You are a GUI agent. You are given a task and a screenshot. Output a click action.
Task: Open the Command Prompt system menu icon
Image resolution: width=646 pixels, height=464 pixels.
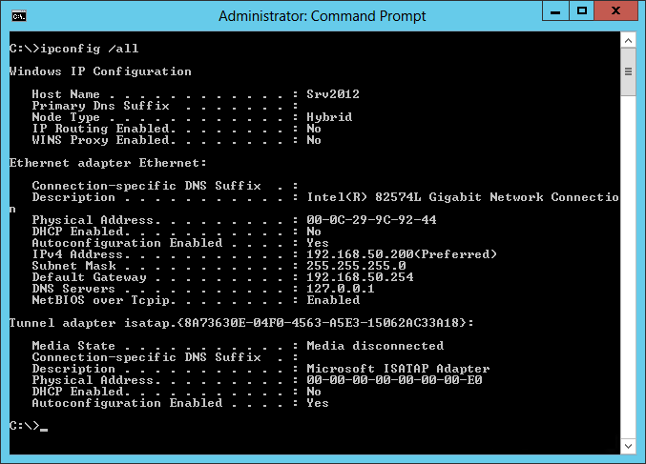pyautogui.click(x=19, y=16)
